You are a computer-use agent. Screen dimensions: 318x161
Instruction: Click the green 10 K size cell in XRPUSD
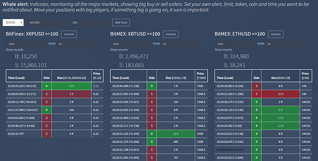click(x=72, y=86)
